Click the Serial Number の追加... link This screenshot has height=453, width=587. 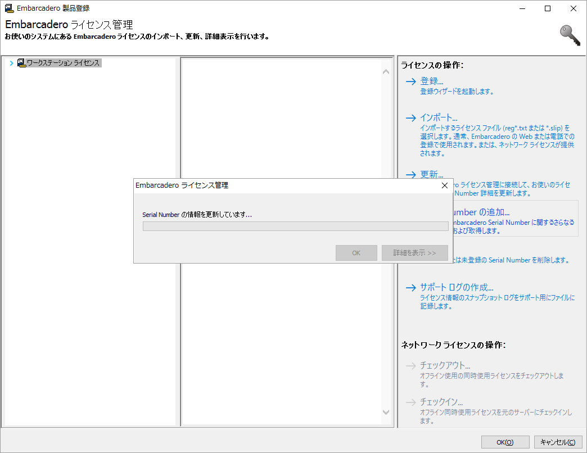(481, 212)
